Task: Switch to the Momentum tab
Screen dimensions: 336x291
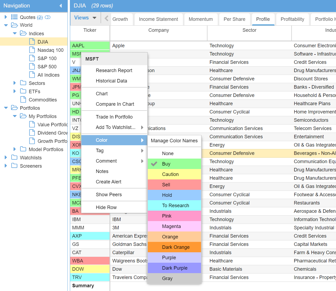Action: point(201,19)
